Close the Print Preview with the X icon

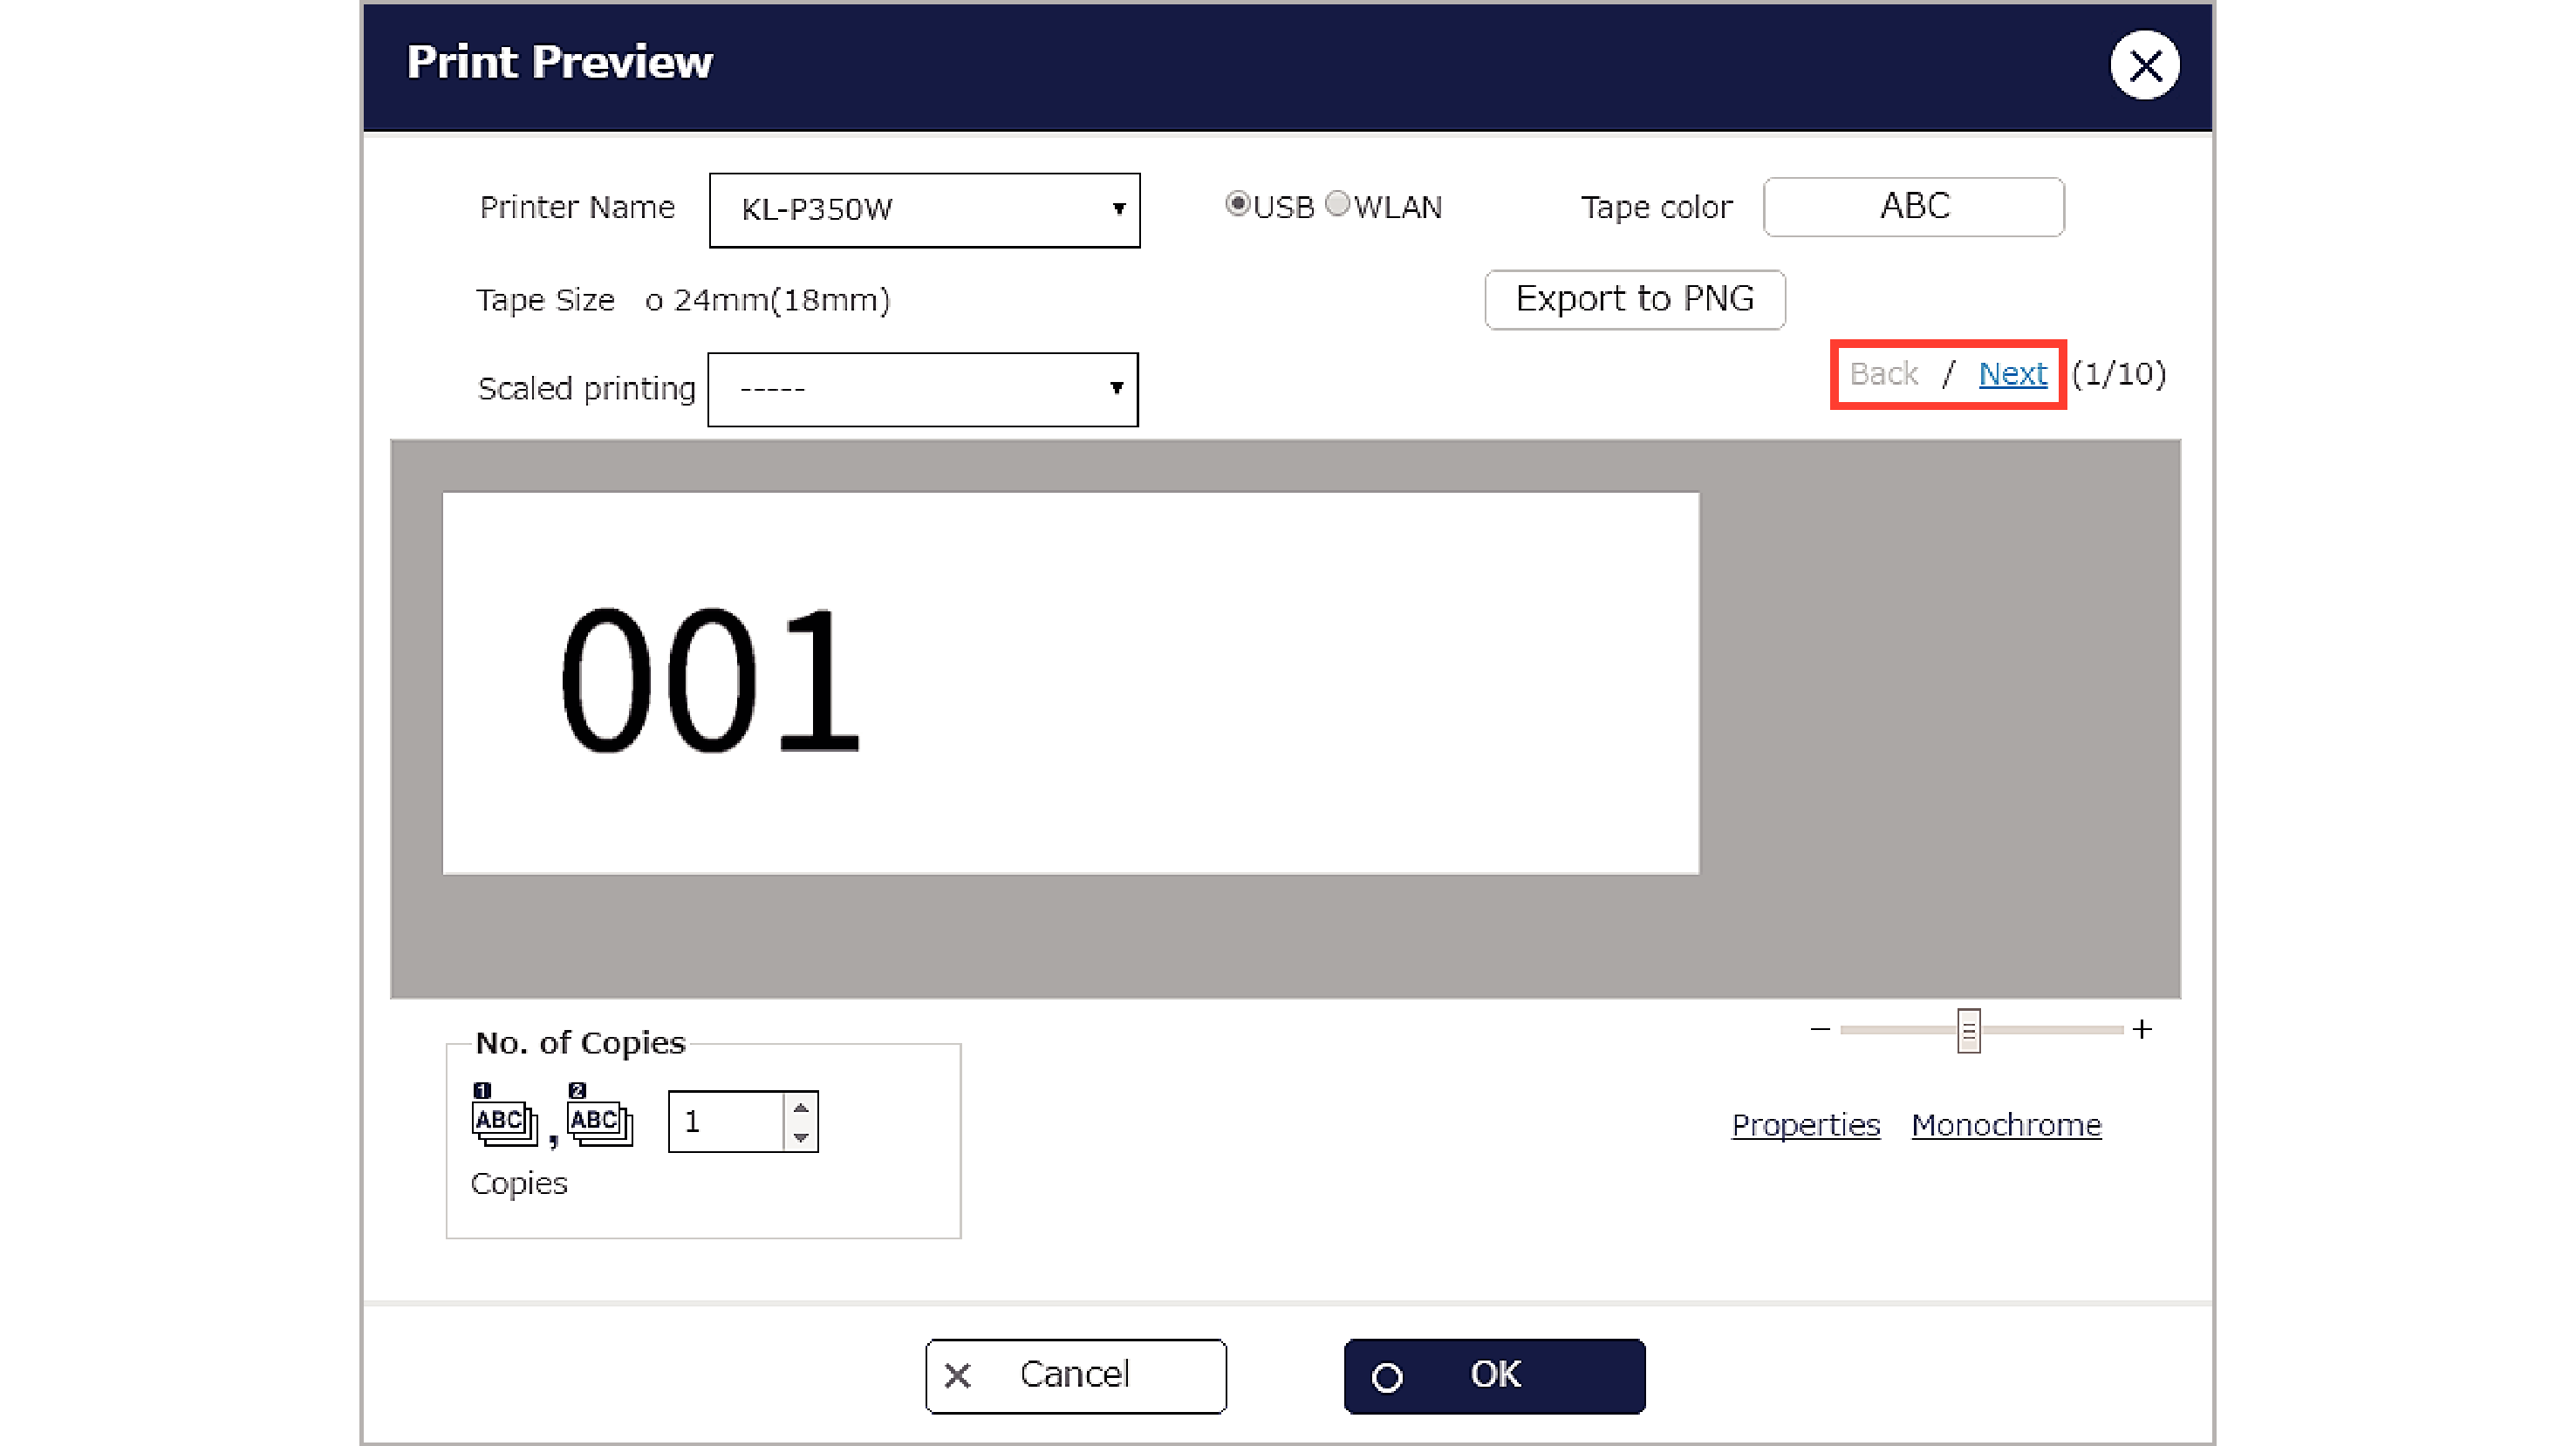[2145, 64]
